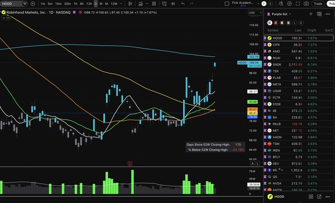Screen dimensions: 335x203
Task: Click the Publish button
Action: [331, 4]
